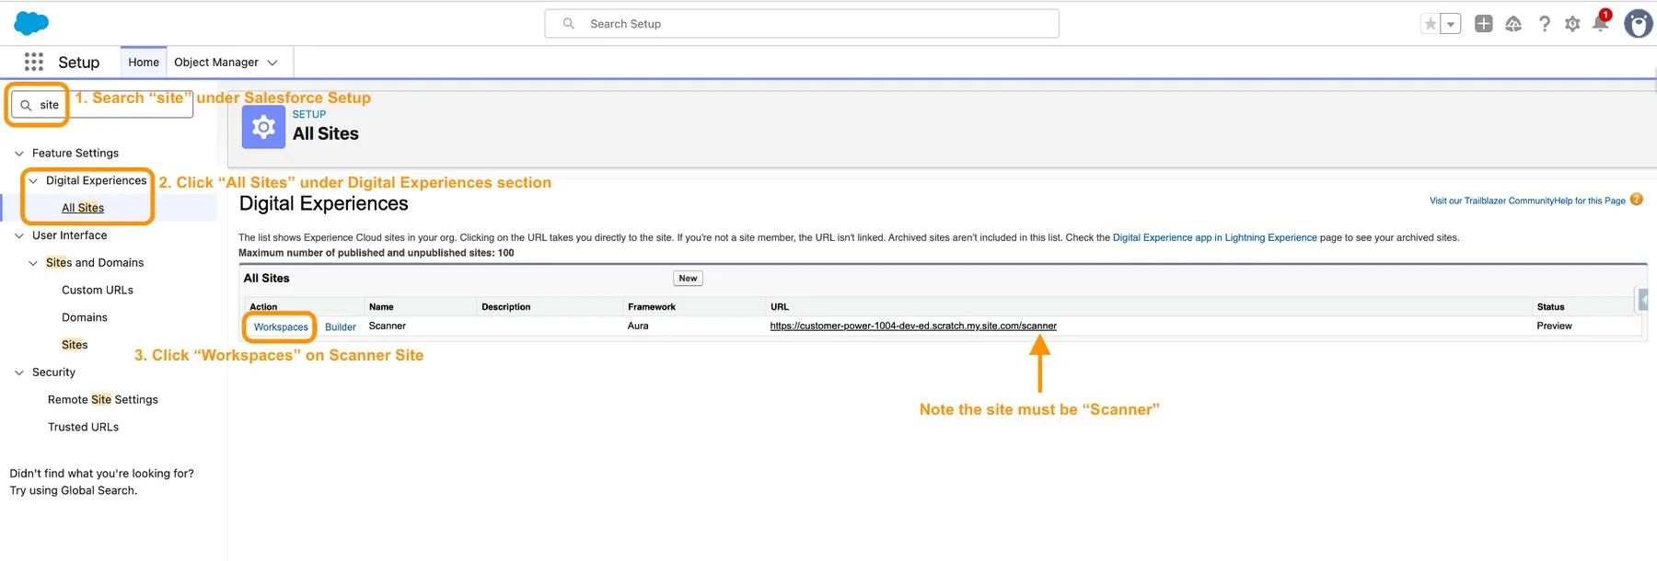Open the App Launcher dots grid
Screen dimensions: 1657x561
click(x=34, y=62)
